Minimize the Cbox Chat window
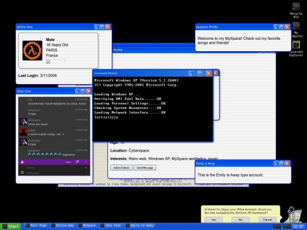This screenshot has height=230, width=307. [x=77, y=91]
